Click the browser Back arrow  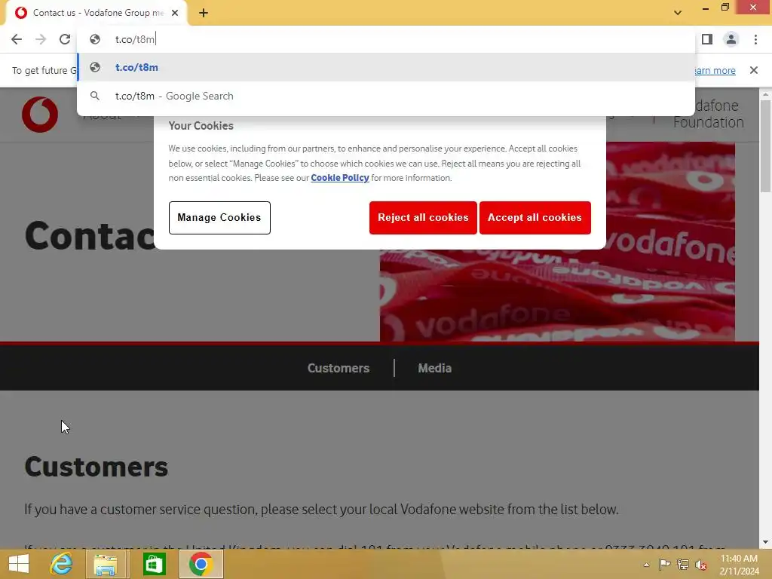pyautogui.click(x=17, y=39)
